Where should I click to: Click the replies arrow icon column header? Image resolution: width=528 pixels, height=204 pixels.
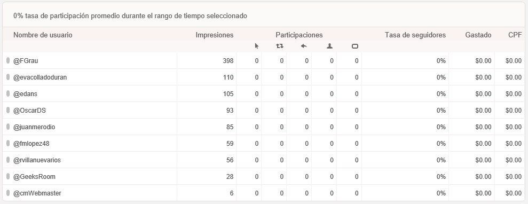[x=304, y=46]
